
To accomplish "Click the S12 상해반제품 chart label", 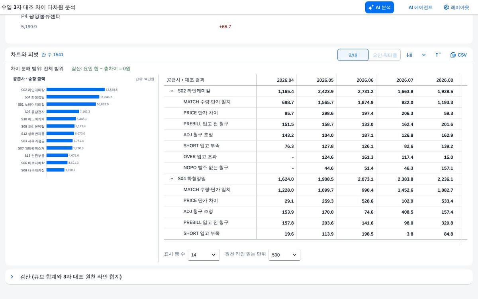I will pyautogui.click(x=33, y=134).
